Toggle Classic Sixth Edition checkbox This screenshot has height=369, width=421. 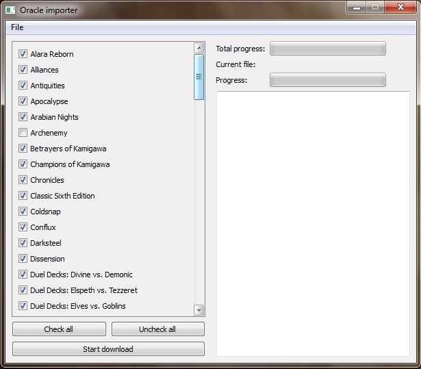coord(23,196)
